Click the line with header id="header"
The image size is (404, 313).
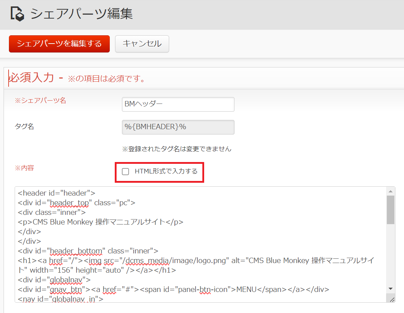click(57, 193)
